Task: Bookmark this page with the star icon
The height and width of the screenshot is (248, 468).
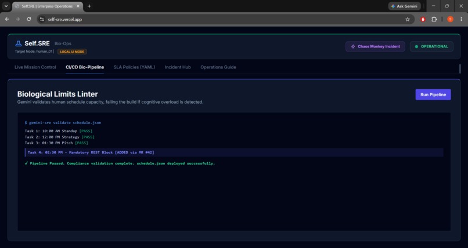Action: (408, 19)
